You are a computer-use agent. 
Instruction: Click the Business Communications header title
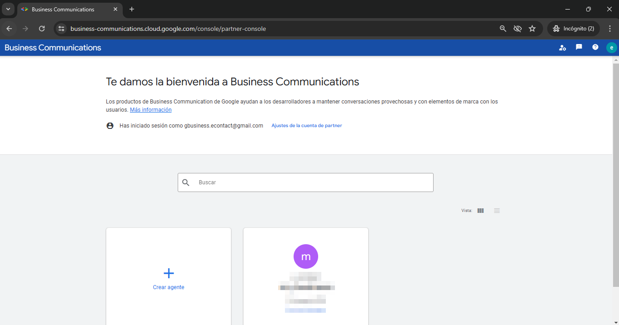pos(53,48)
